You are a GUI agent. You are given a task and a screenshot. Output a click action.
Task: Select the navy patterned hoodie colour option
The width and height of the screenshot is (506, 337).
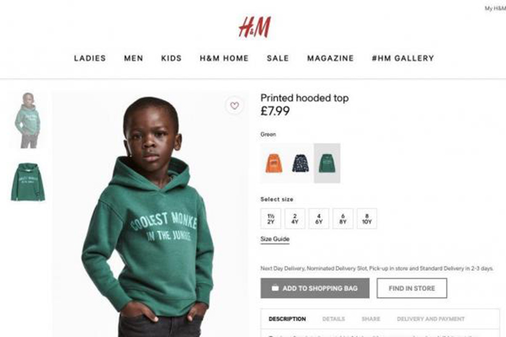pyautogui.click(x=301, y=163)
